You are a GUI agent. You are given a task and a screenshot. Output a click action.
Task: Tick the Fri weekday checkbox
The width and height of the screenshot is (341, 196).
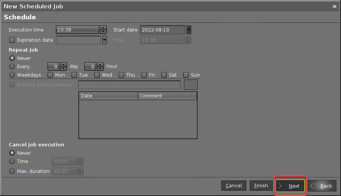point(144,75)
